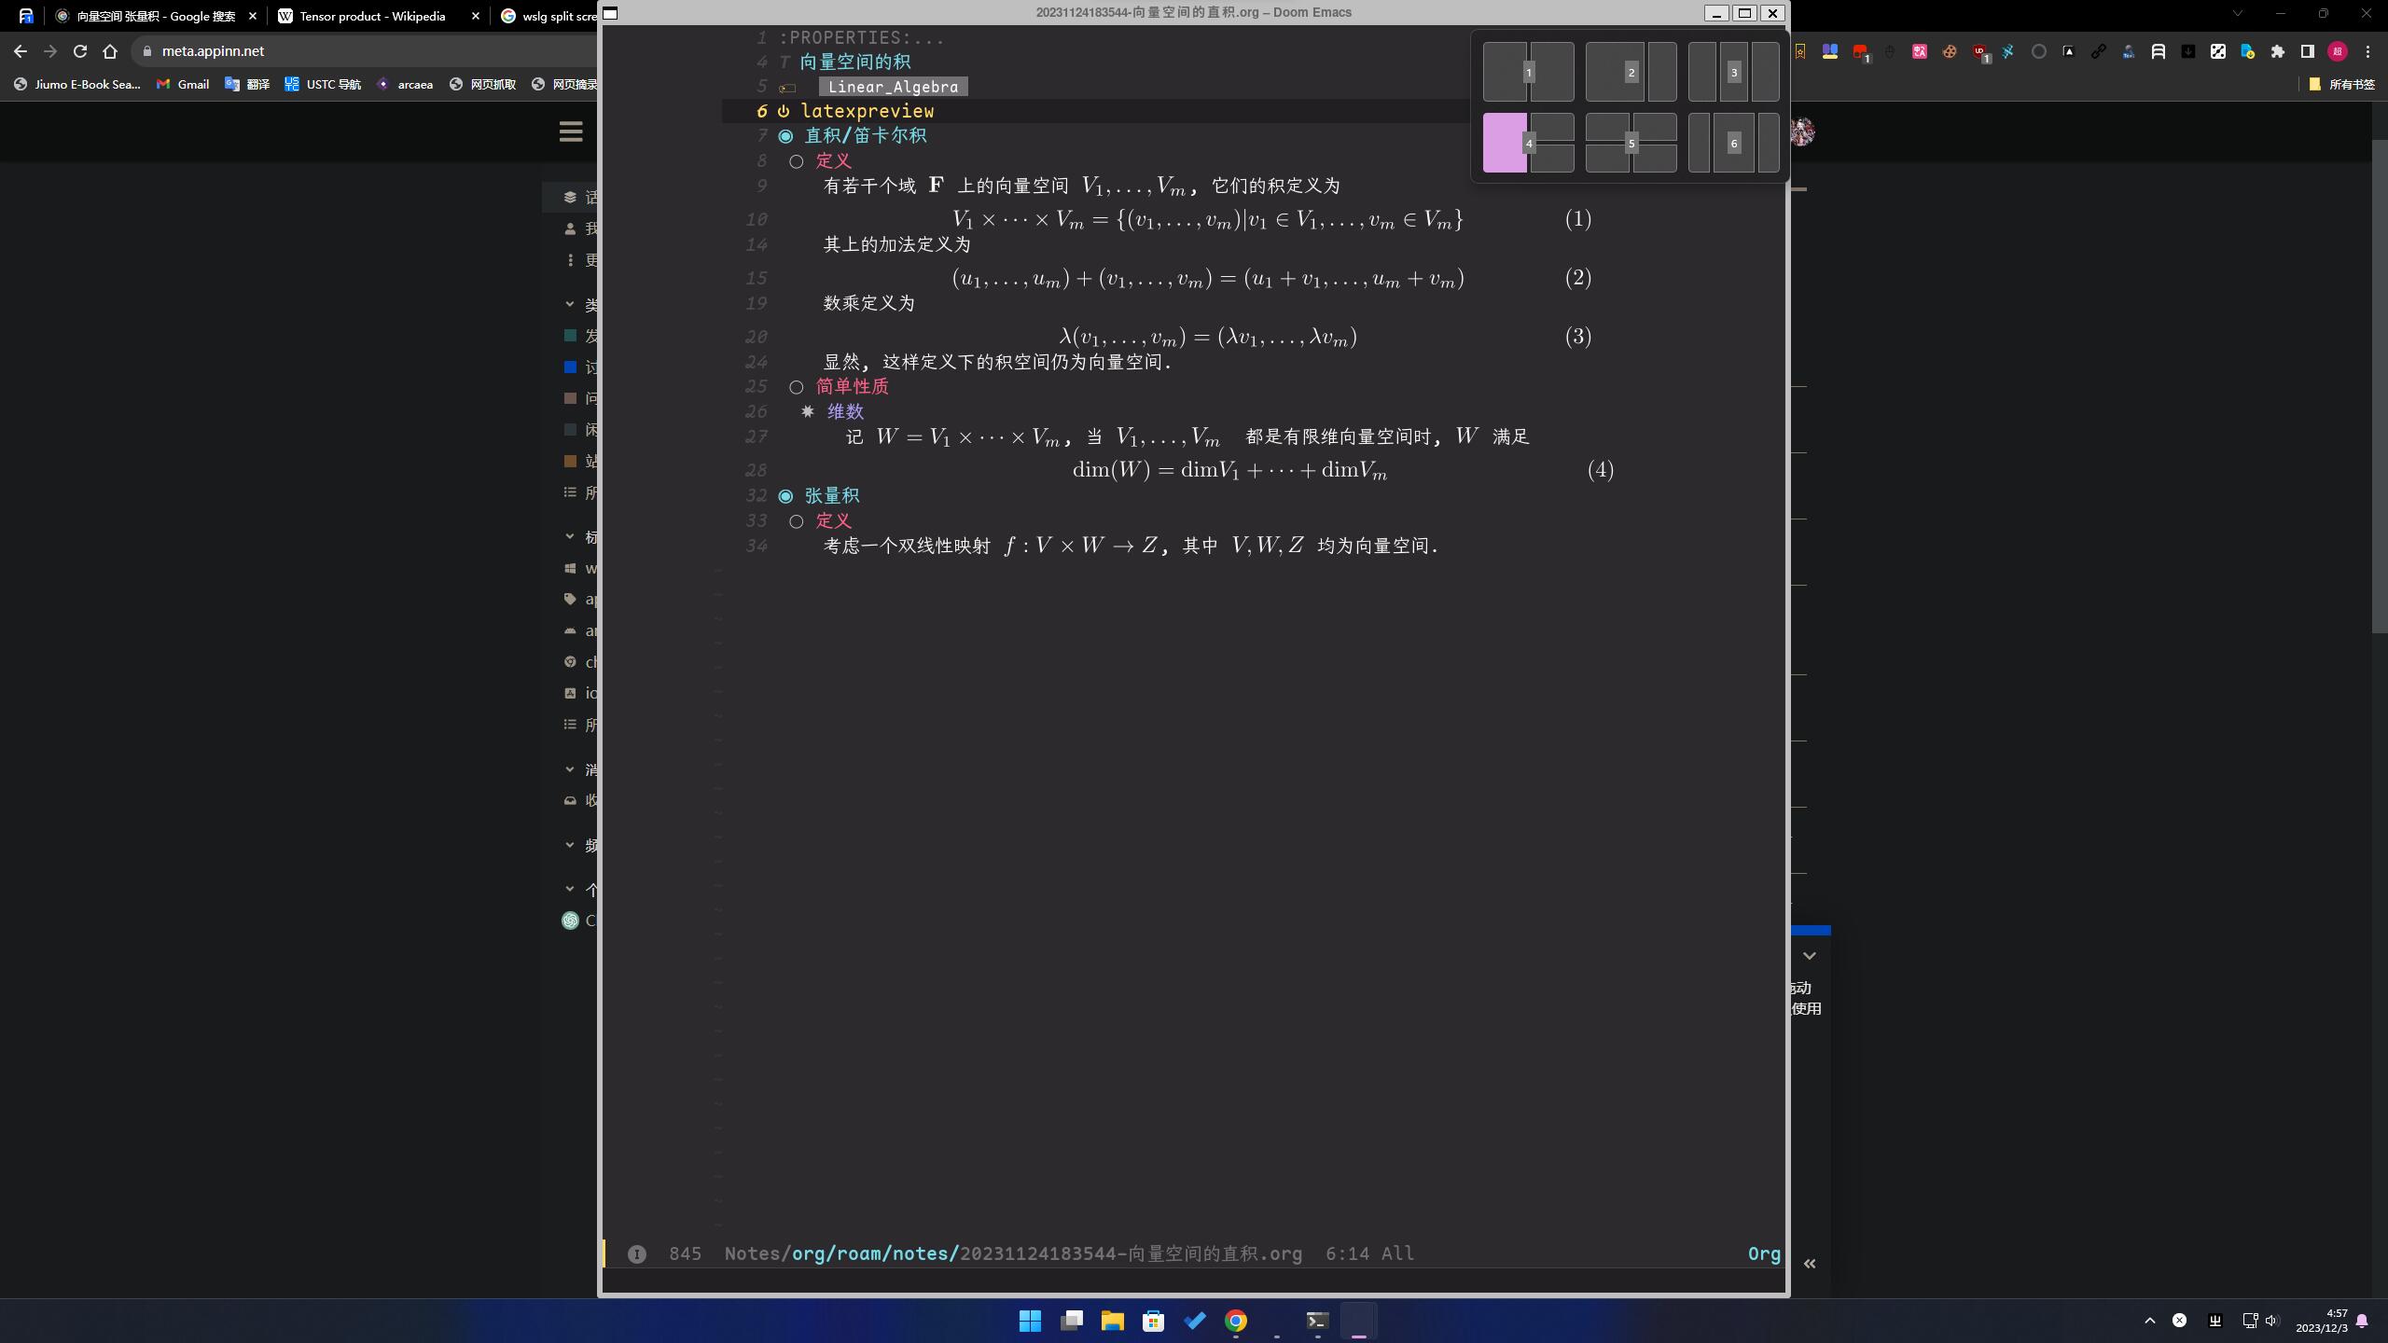Open the Chrome side panel icon
2388x1343 pixels.
point(2307,51)
